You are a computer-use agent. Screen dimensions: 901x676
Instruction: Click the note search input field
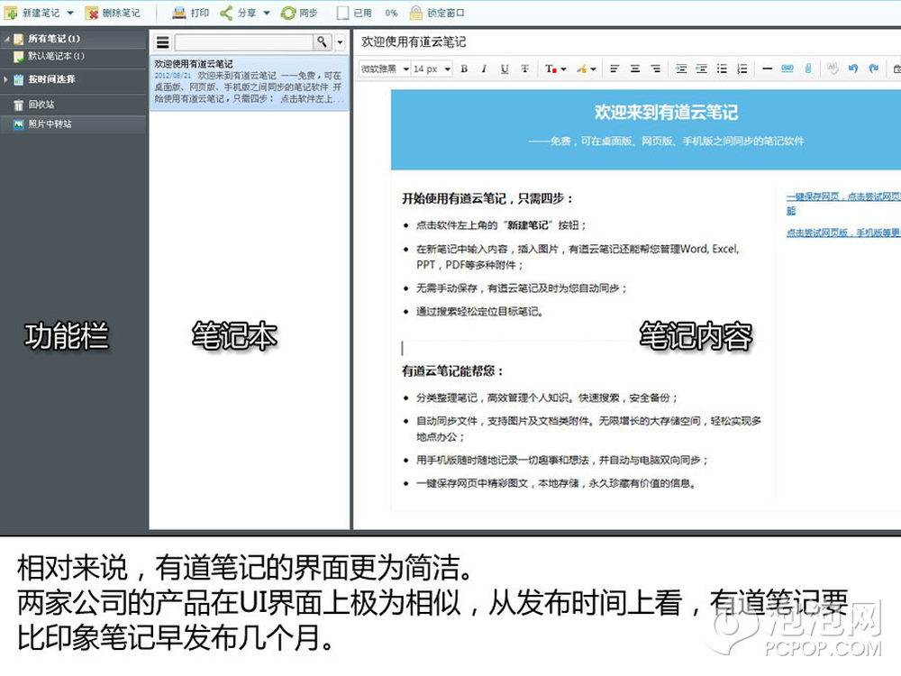(x=243, y=42)
